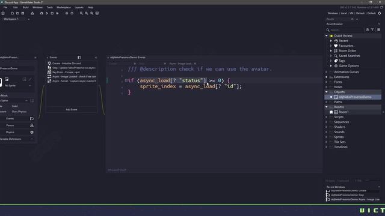Expand the Scripts folder
The width and height of the screenshot is (385, 216).
327,117
